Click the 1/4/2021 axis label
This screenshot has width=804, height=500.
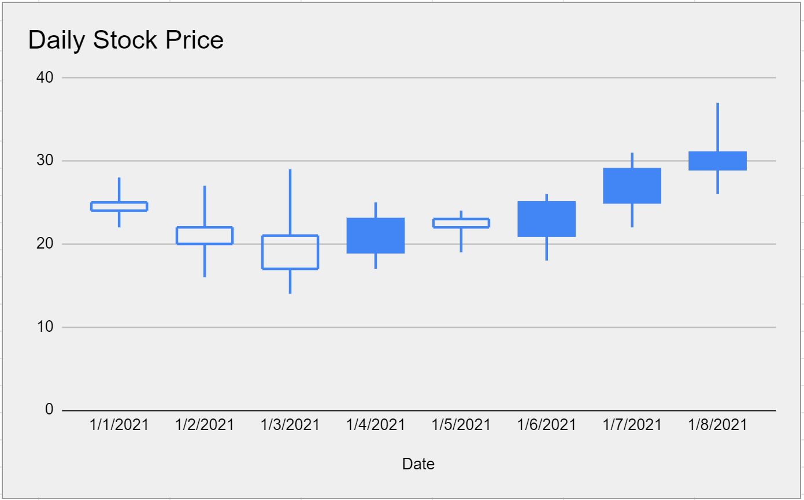point(376,425)
